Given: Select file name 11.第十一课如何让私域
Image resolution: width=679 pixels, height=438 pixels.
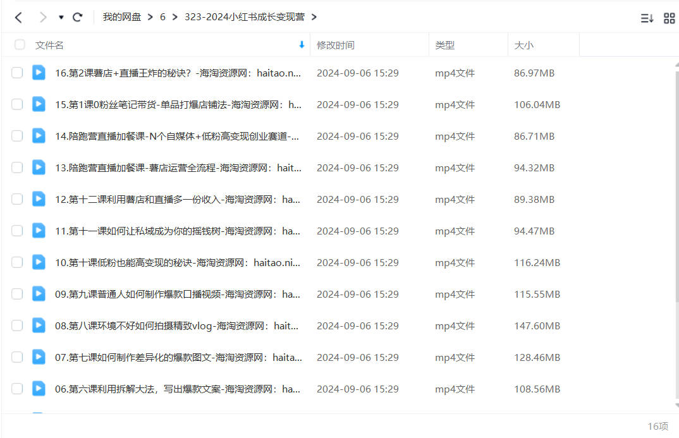Looking at the screenshot, I should pyautogui.click(x=178, y=231).
